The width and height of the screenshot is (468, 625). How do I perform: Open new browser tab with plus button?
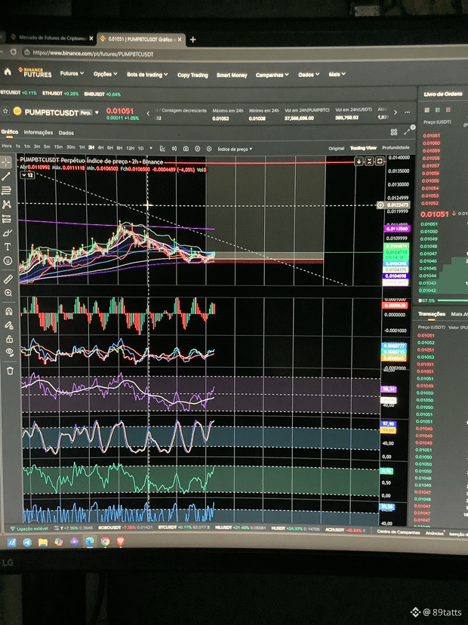193,39
